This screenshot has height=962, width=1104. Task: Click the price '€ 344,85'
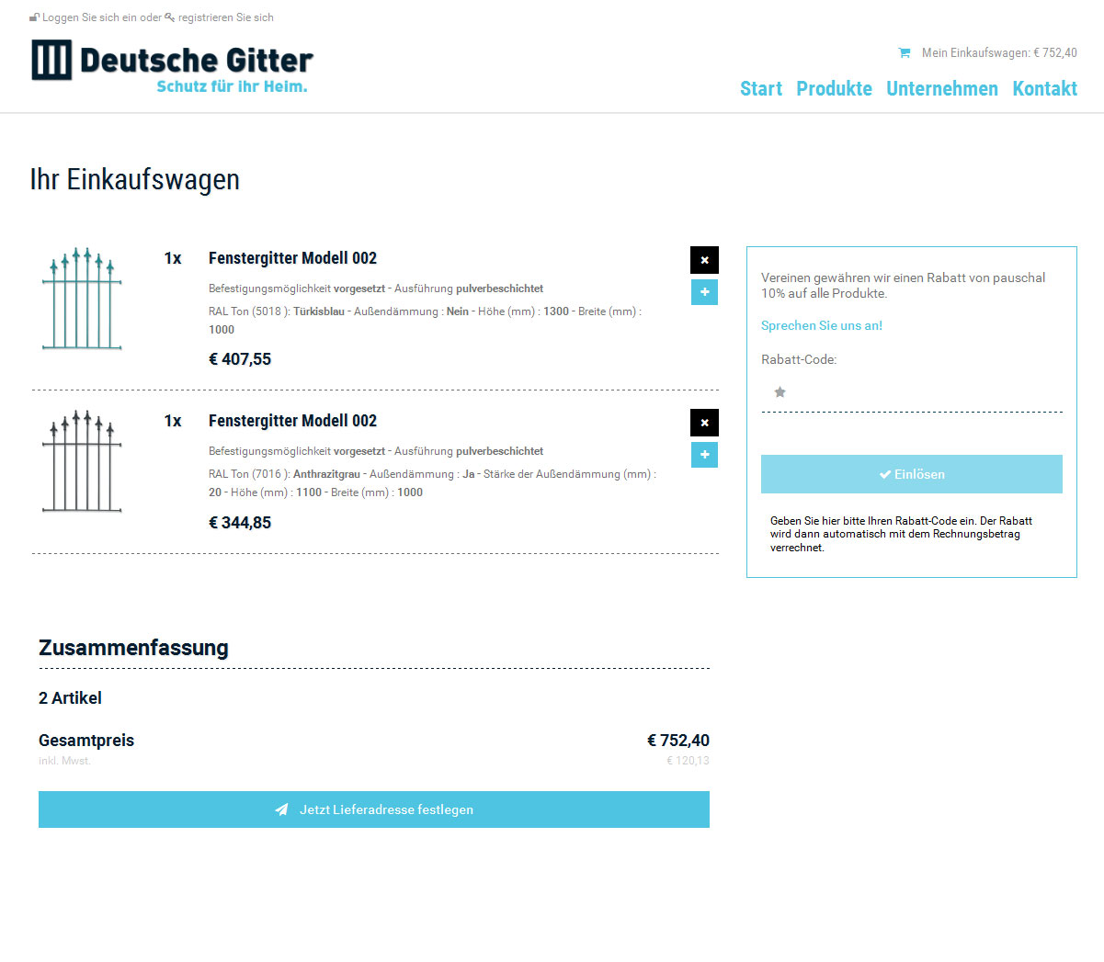[x=240, y=523]
